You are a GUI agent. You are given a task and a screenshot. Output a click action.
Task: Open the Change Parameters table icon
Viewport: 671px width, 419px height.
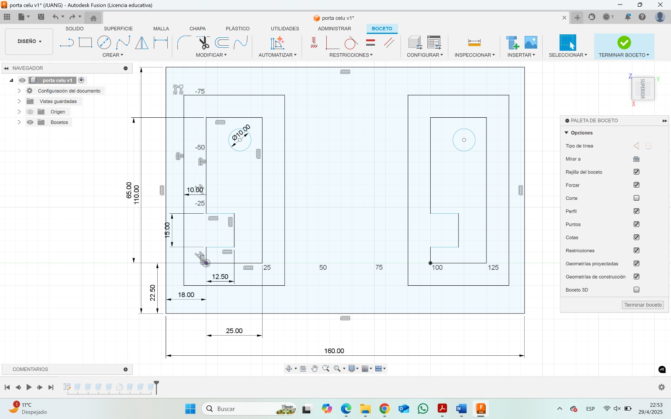[x=434, y=43]
